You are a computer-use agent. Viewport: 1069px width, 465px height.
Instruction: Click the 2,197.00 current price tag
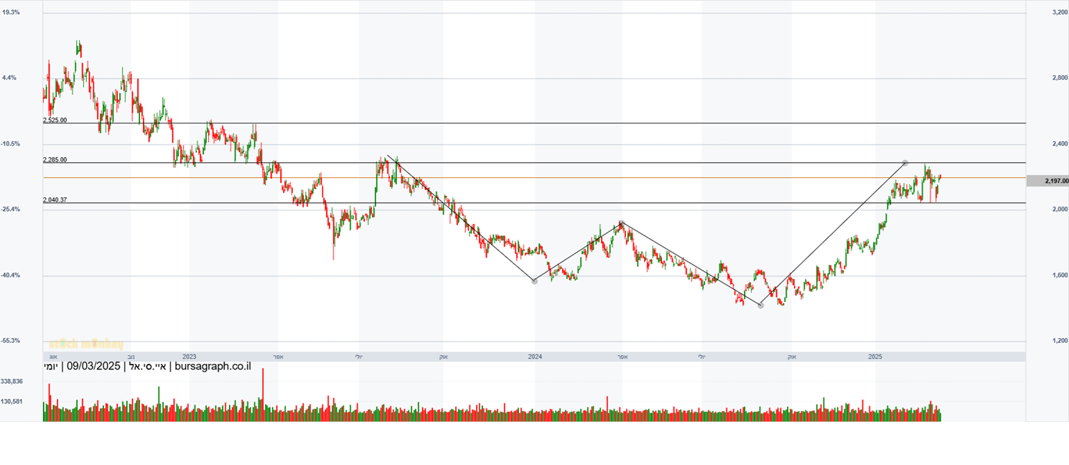[x=1047, y=181]
